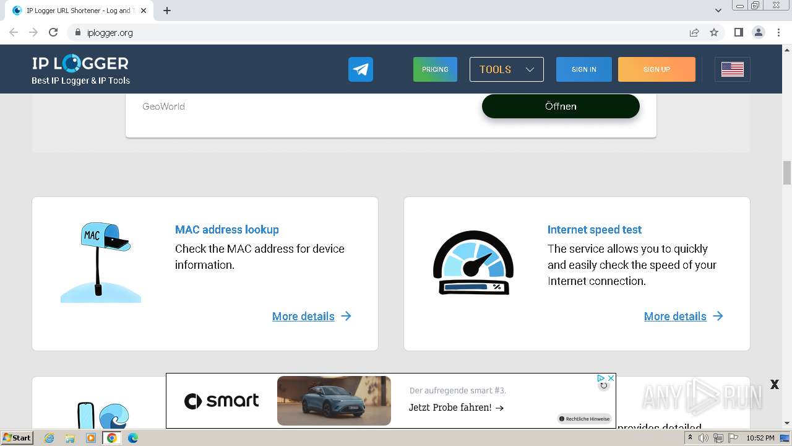Image resolution: width=792 pixels, height=446 pixels.
Task: Click the GeoWorld ad text
Action: [x=163, y=107]
